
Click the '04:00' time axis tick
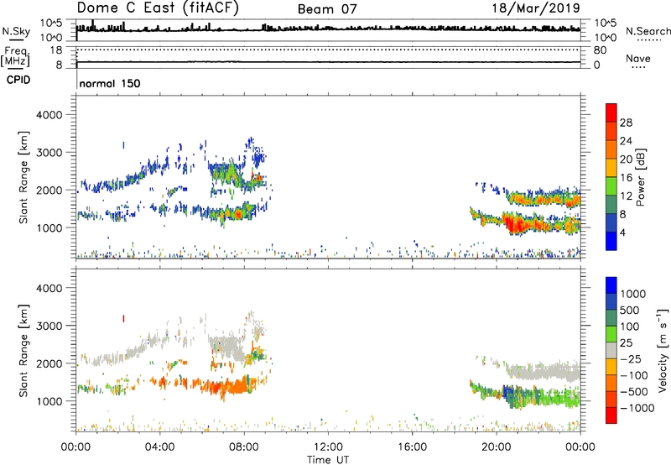tap(159, 447)
